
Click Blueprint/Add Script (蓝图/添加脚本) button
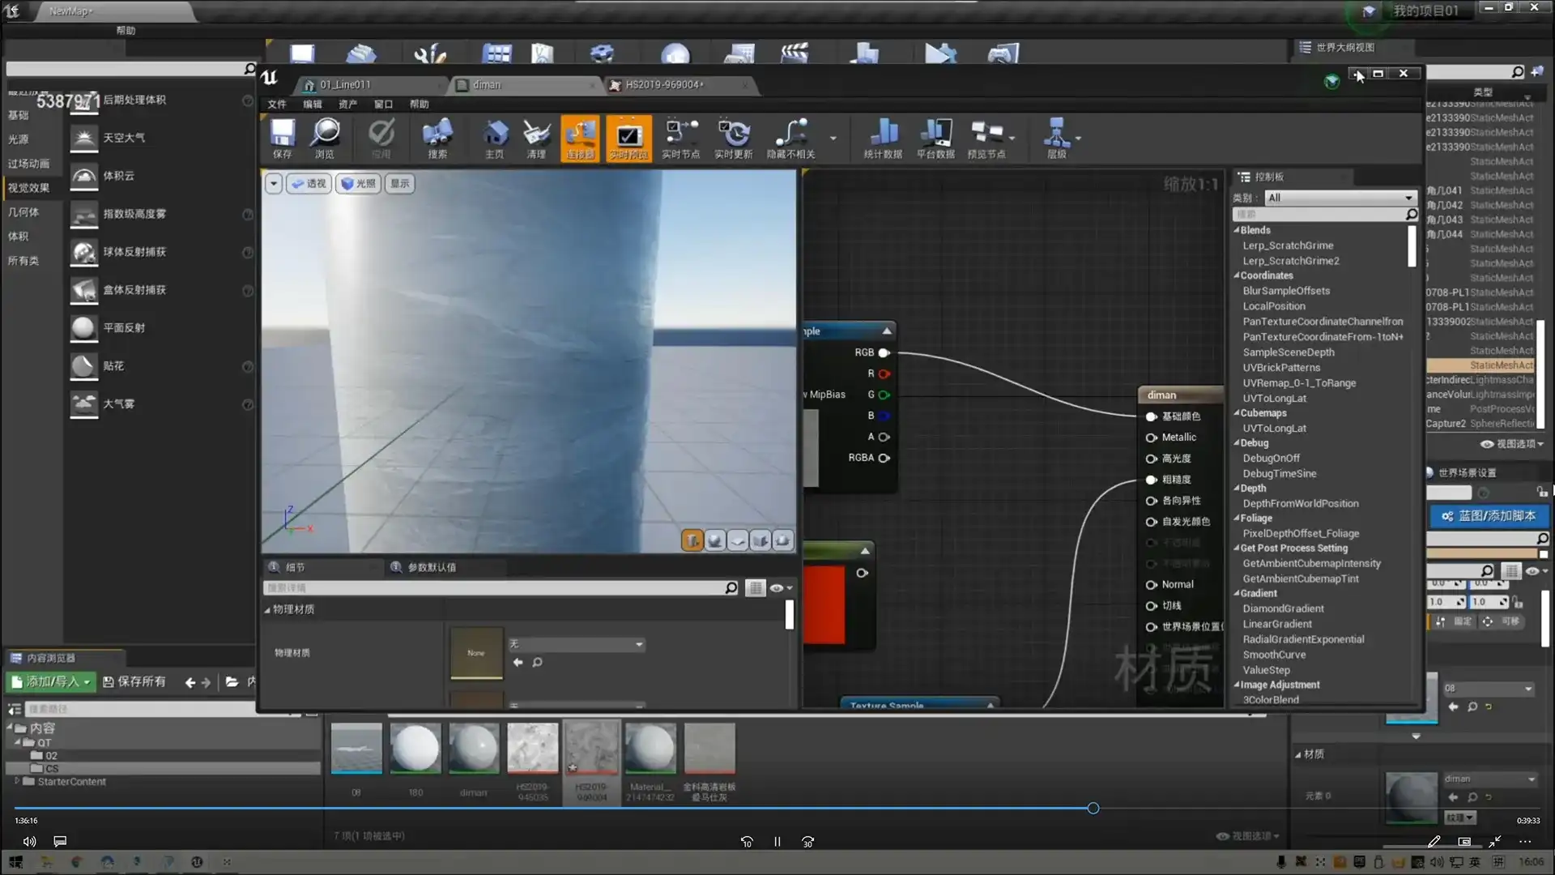point(1489,516)
